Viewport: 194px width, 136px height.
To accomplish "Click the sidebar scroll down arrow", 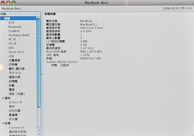I will point(39,134).
